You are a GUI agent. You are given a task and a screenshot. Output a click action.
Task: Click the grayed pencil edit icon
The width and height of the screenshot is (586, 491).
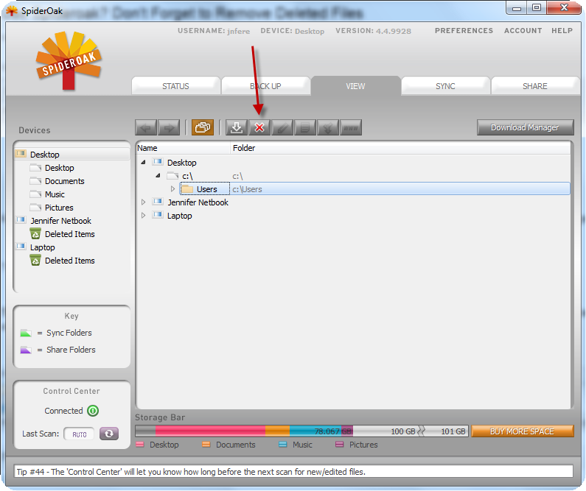pos(282,127)
